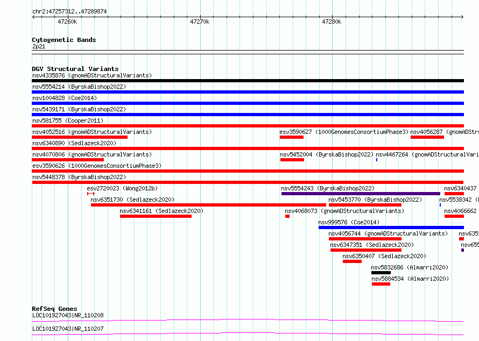The image size is (479, 341).
Task: Open nsv5554243 ByrskaBishop2022 label
Action: pyautogui.click(x=328, y=188)
